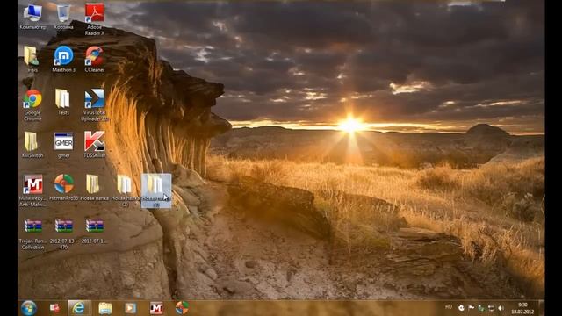Select the Компьютер desktop icon
The height and width of the screenshot is (316, 562).
coord(32,16)
